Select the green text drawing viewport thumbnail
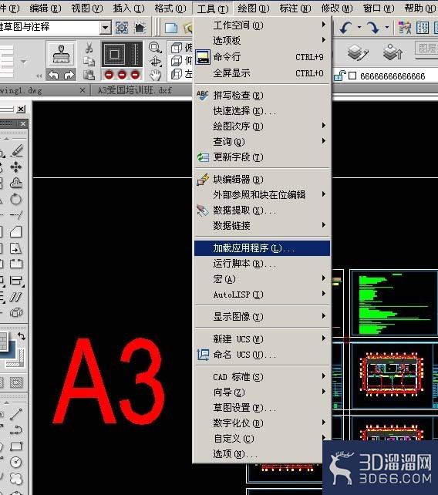This screenshot has width=438, height=495. (x=393, y=302)
